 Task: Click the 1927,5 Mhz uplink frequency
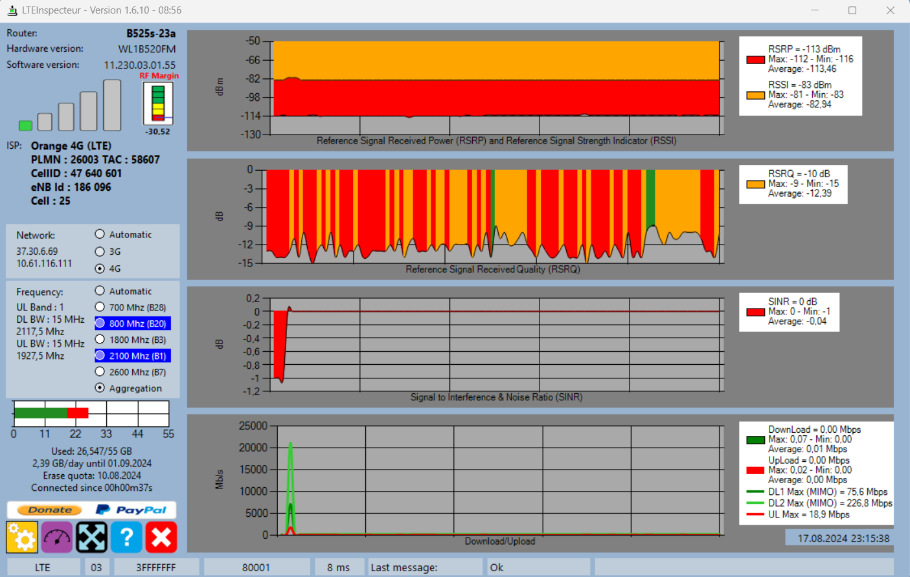coord(40,356)
